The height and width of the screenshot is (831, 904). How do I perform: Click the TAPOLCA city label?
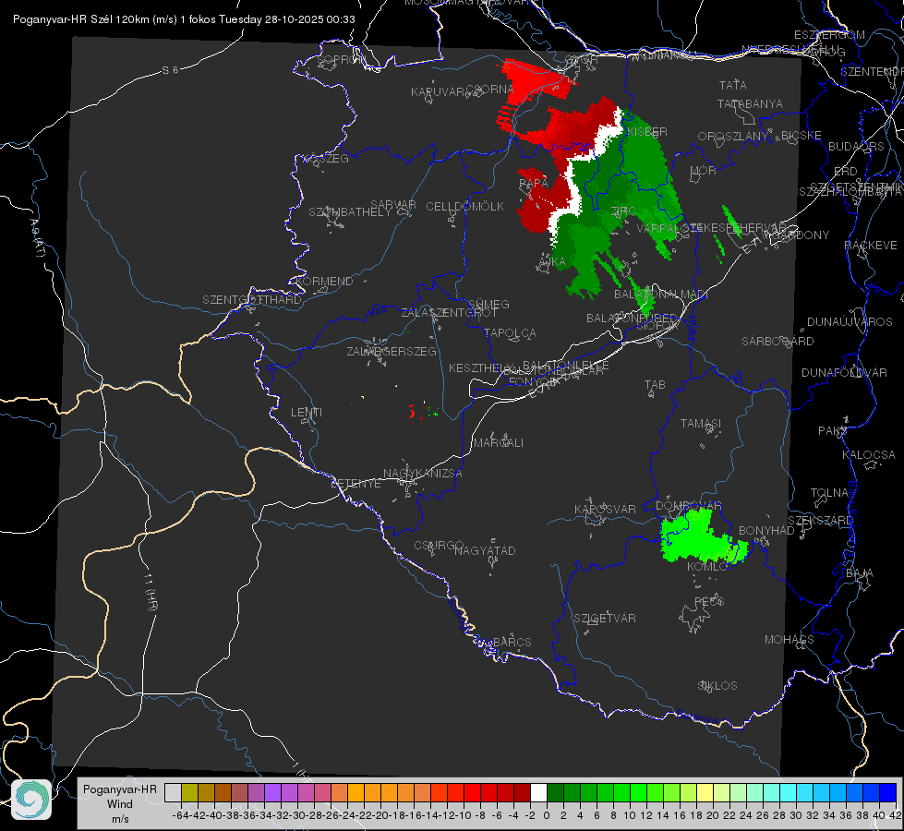511,332
